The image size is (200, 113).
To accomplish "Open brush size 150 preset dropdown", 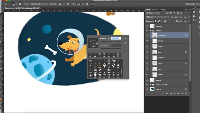I will 16,4.
